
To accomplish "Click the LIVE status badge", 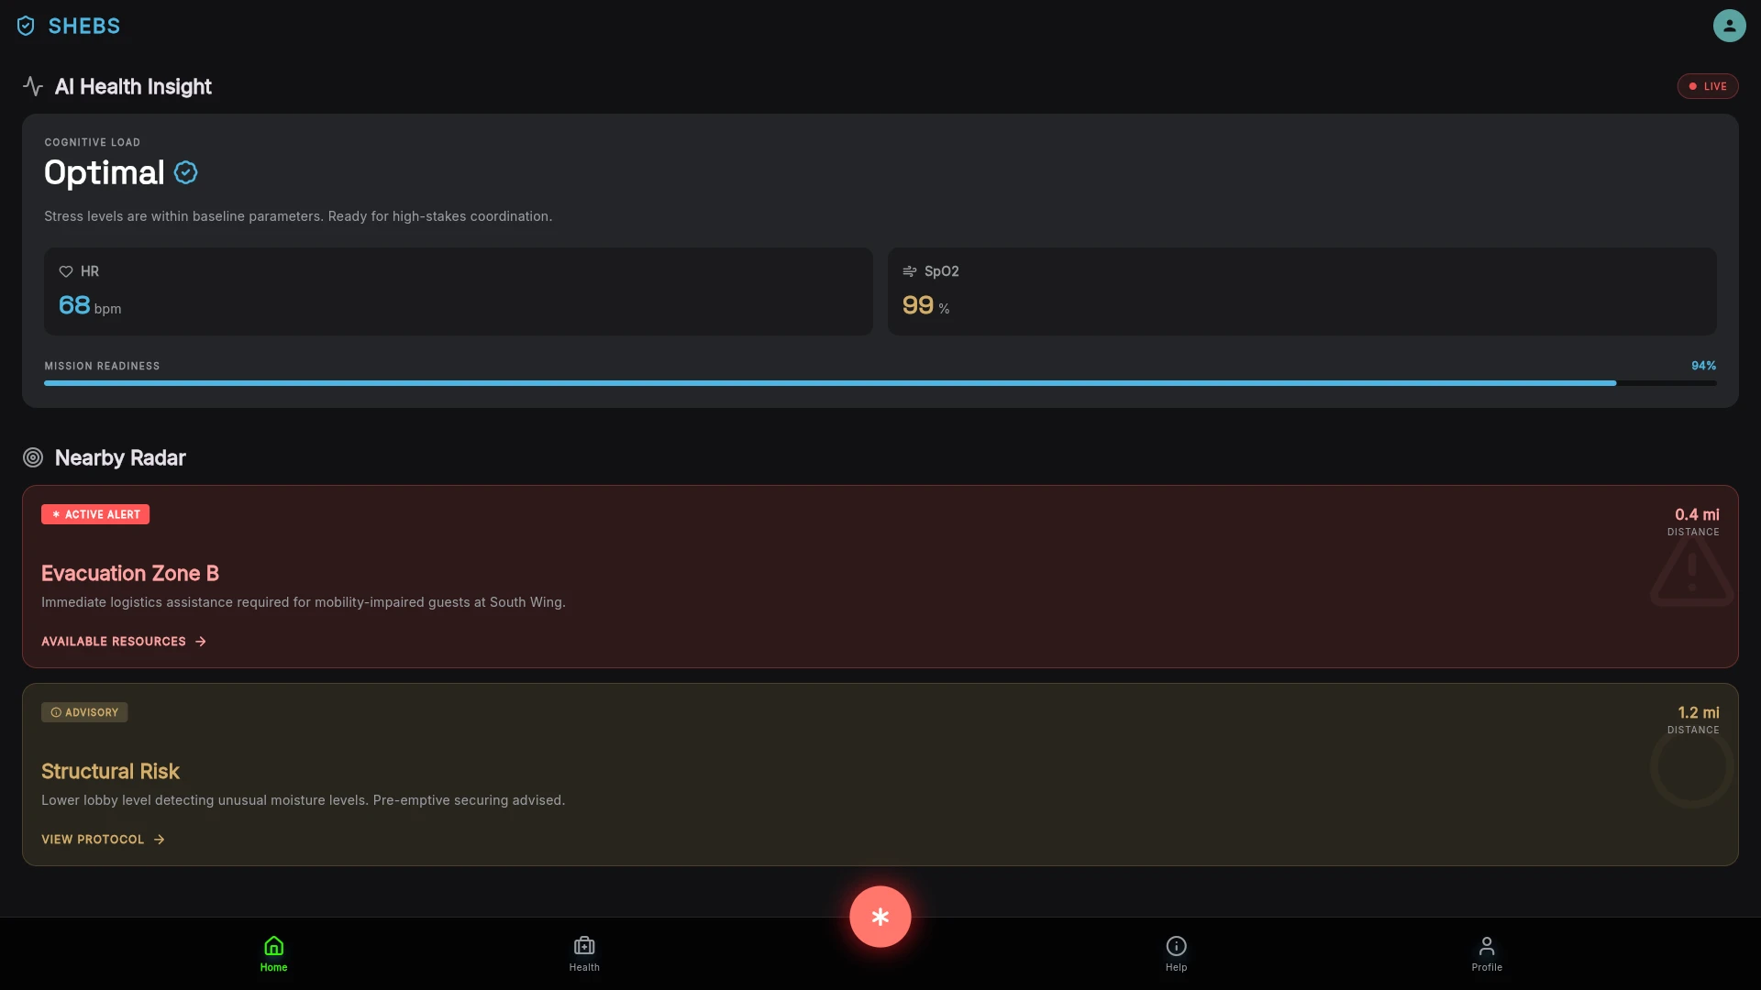I will tap(1708, 86).
